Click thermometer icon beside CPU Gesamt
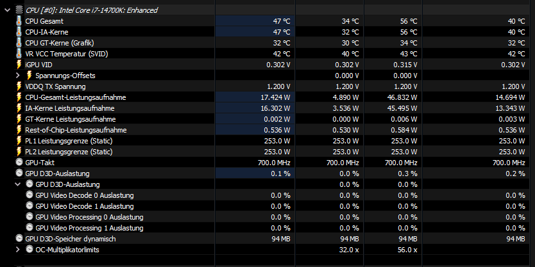Image resolution: width=535 pixels, height=267 pixels. click(x=19, y=21)
